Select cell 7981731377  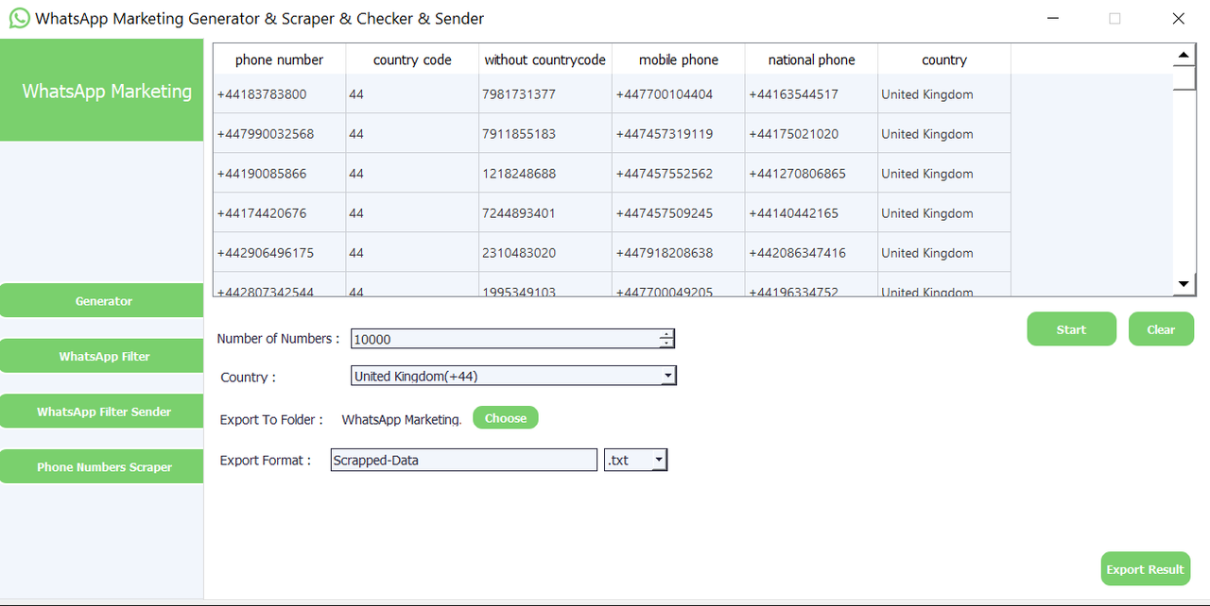pos(545,94)
